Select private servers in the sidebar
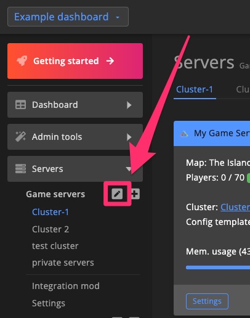250x318 pixels. (63, 263)
